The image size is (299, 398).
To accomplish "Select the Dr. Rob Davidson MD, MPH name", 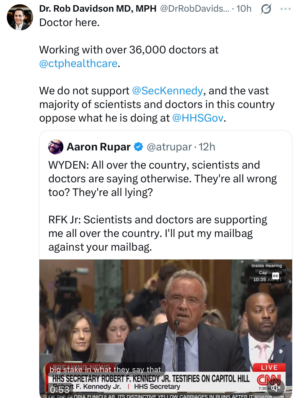I will point(98,9).
